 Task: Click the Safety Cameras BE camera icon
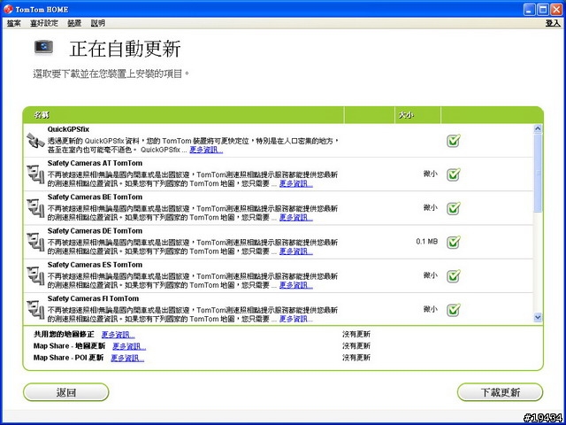35,209
